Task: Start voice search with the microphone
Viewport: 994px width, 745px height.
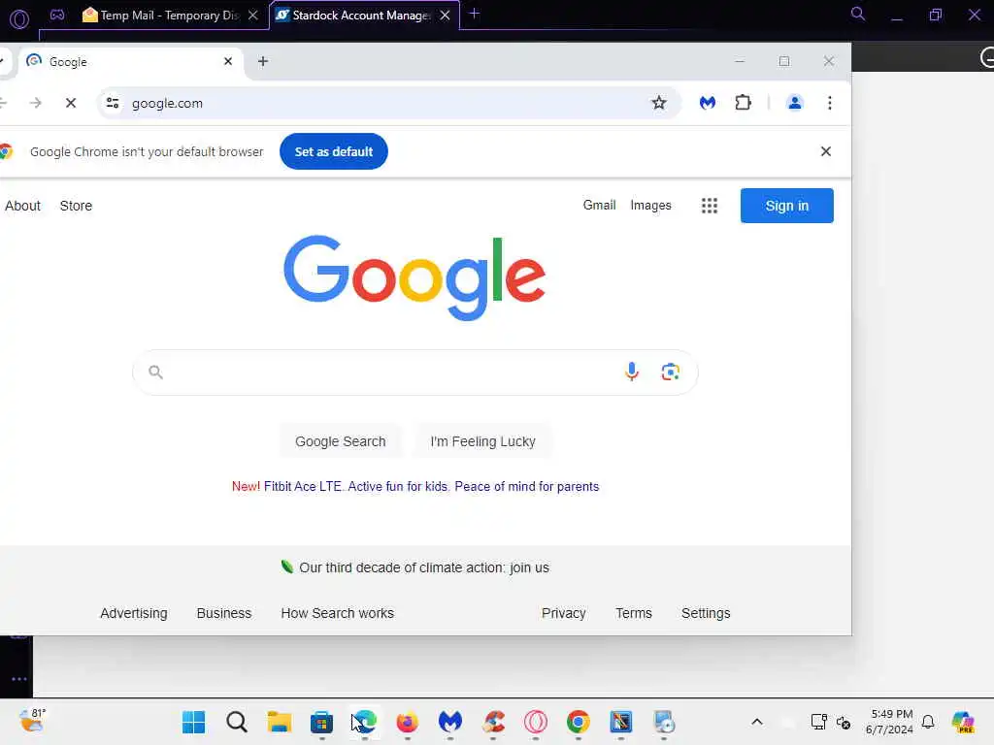Action: point(631,372)
